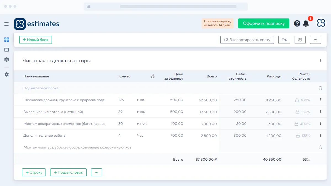Viewport: 331px width, 186px height.
Task: Add a new row with the Строку button
Action: [x=34, y=172]
